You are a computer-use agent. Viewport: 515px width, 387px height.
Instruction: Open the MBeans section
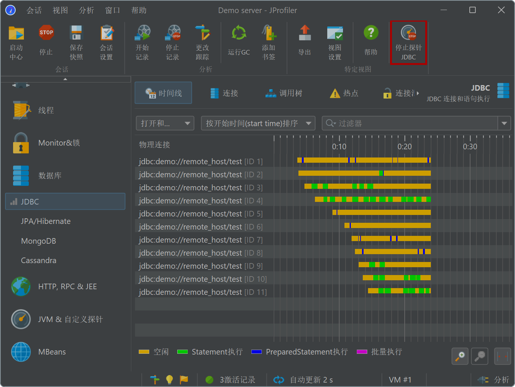click(x=38, y=352)
